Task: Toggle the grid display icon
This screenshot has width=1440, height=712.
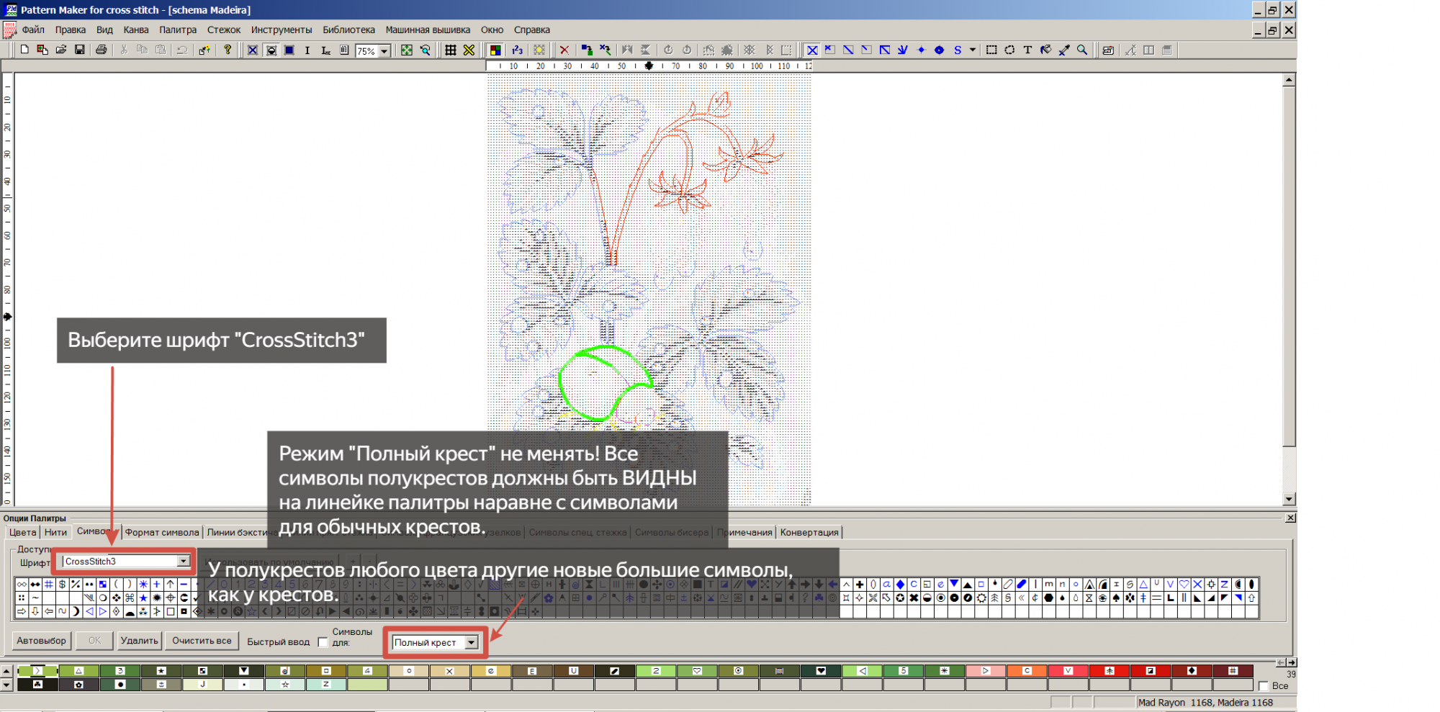Action: (x=451, y=50)
